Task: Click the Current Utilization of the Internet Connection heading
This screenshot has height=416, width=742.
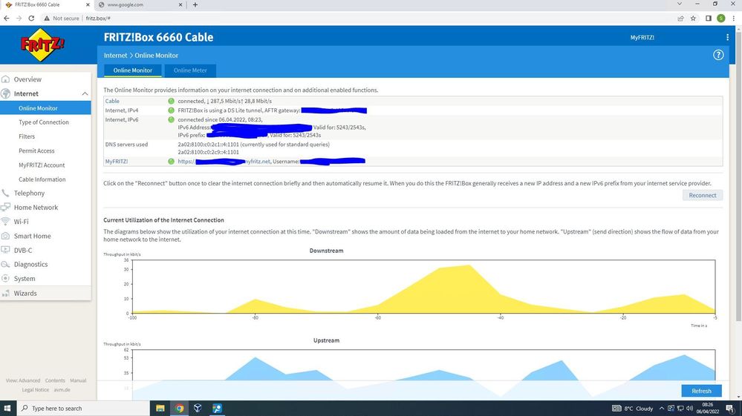Action: pos(163,220)
